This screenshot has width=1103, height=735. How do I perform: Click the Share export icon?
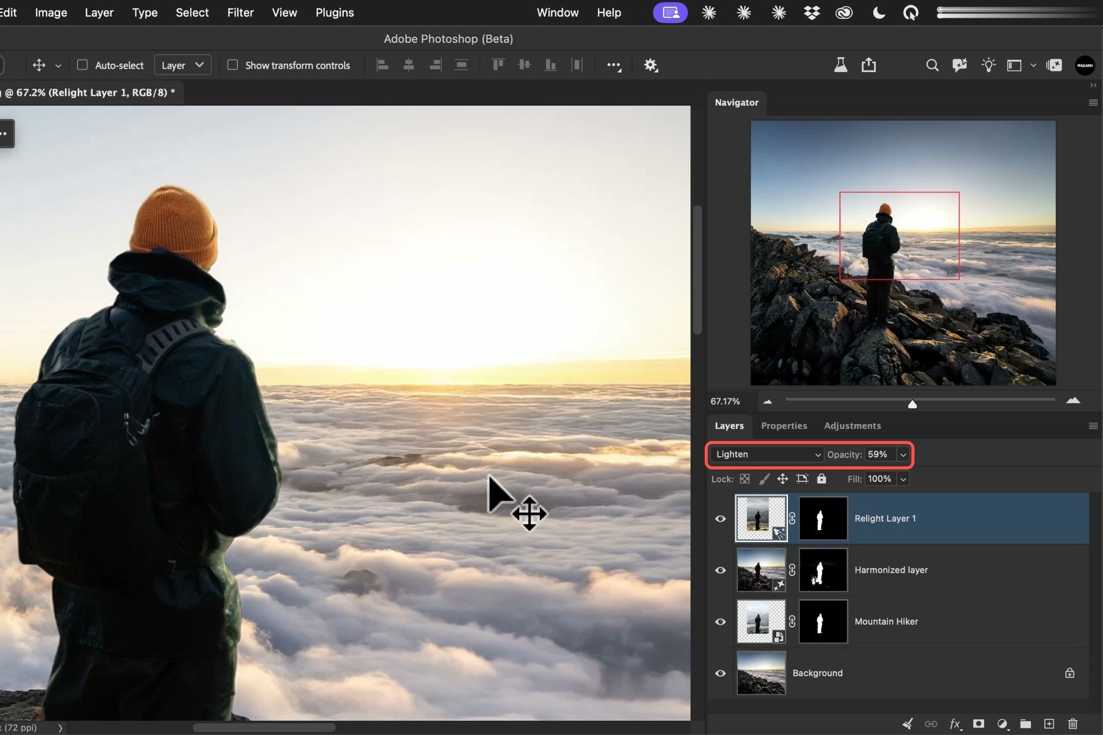868,65
